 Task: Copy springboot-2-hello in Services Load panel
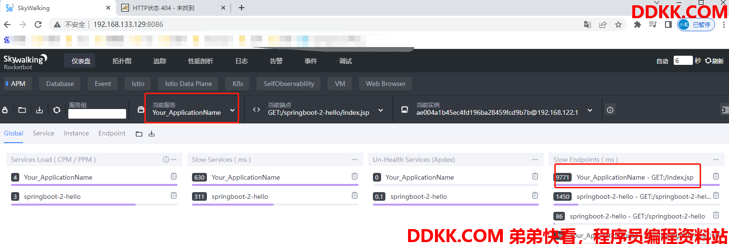(174, 195)
